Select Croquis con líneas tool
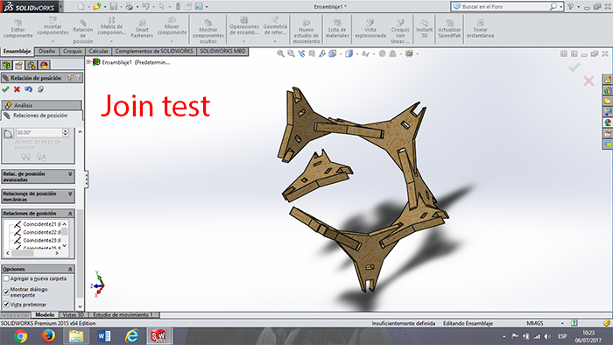 click(400, 32)
